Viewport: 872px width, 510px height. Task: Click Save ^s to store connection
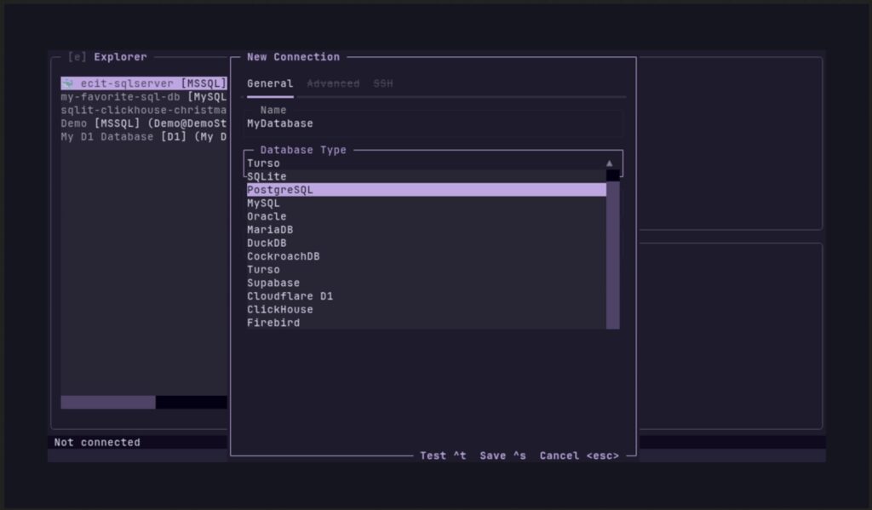point(502,456)
